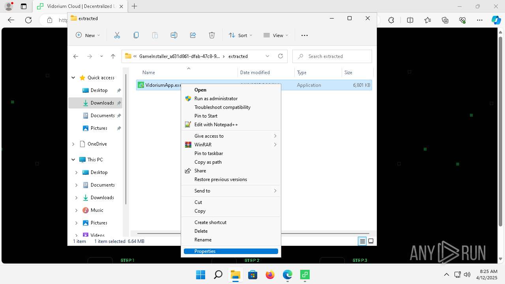Image resolution: width=505 pixels, height=284 pixels.
Task: Collapse Quick access tree node
Action: [73, 78]
